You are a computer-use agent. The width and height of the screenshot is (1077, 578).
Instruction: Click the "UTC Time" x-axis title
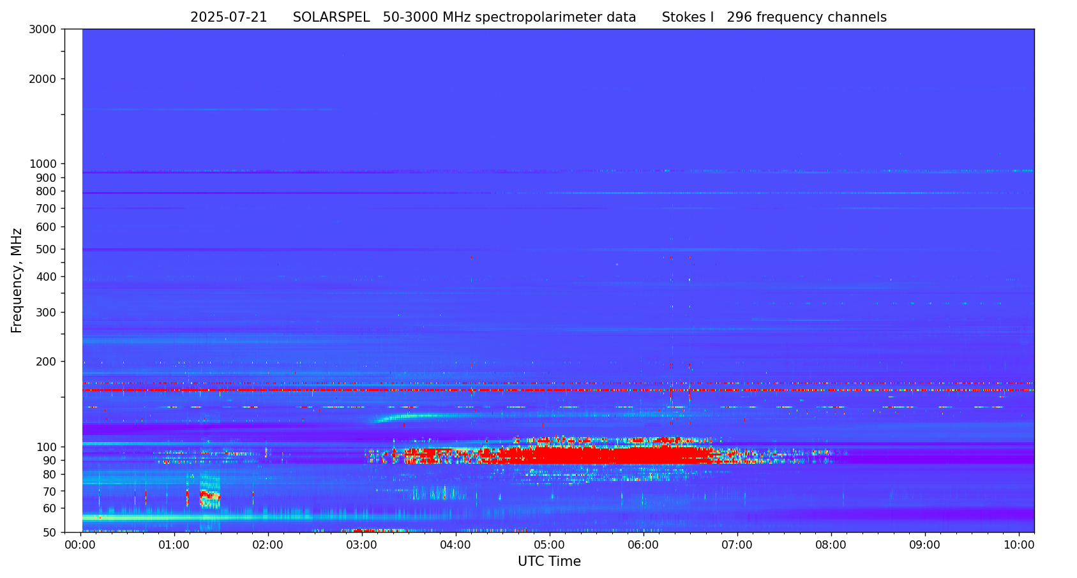click(x=549, y=562)
